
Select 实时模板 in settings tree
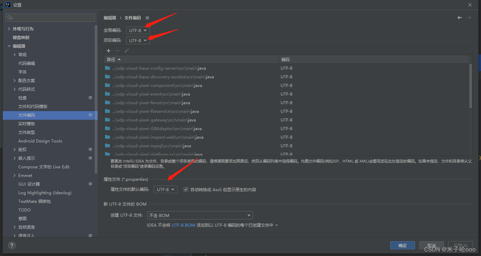(x=27, y=124)
